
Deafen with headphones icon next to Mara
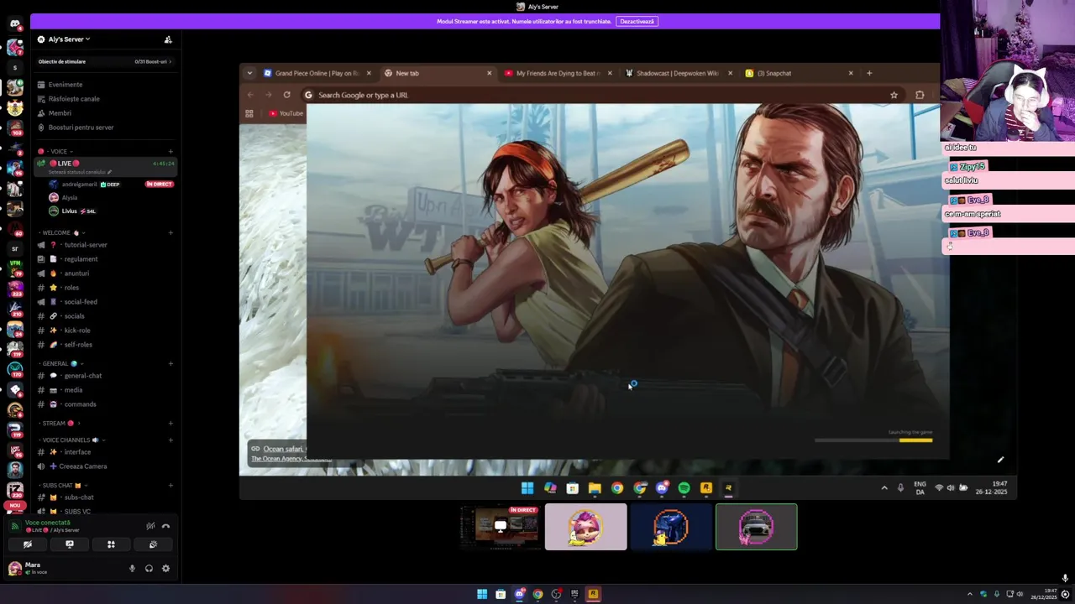point(149,569)
